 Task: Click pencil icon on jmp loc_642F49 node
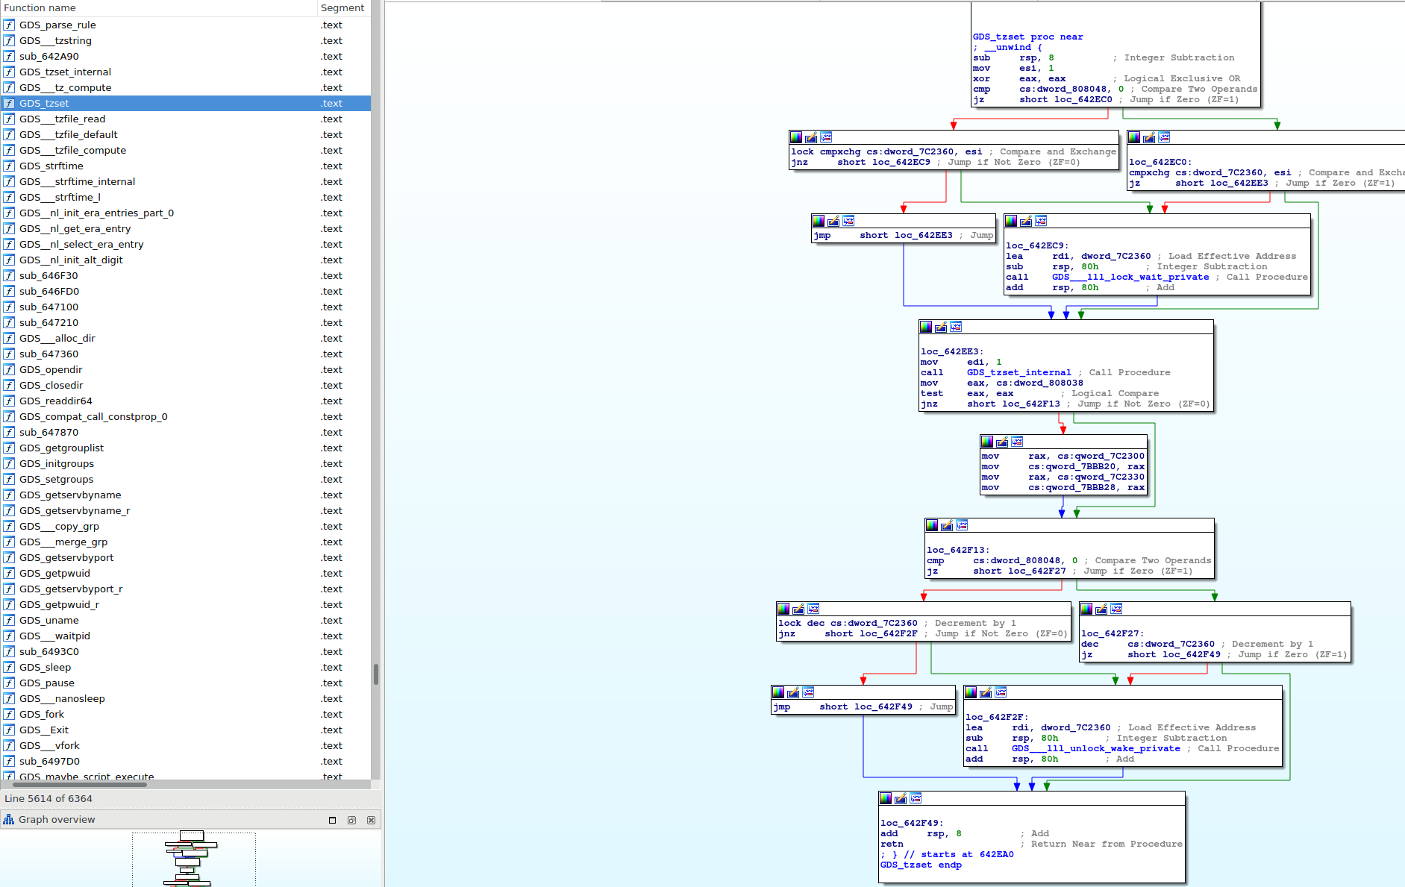tap(793, 692)
